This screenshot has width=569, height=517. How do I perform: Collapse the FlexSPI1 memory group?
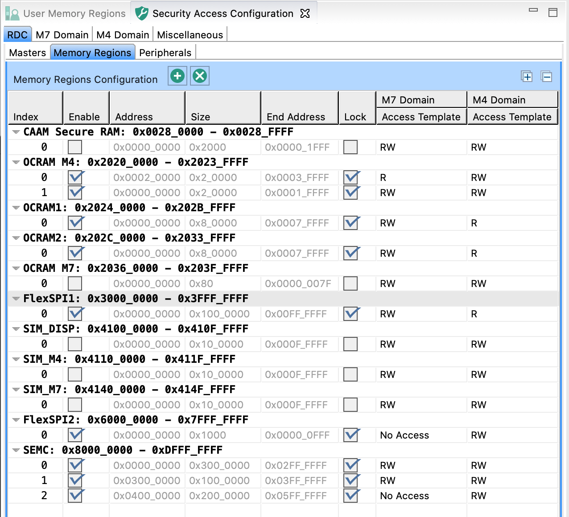[x=16, y=299]
